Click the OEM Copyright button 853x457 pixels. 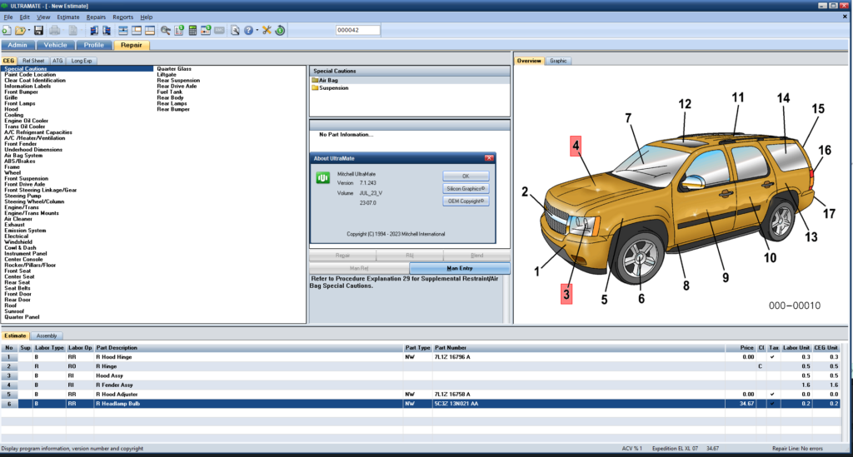click(x=466, y=201)
